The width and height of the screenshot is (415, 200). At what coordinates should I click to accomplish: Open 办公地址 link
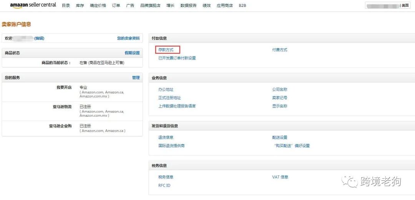pos(166,90)
